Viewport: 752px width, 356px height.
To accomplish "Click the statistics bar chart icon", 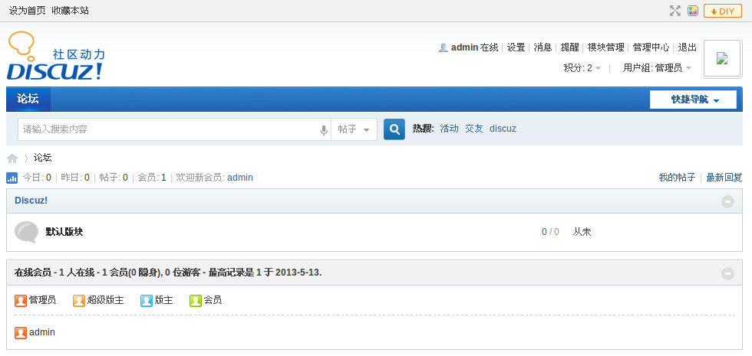I will tap(12, 178).
